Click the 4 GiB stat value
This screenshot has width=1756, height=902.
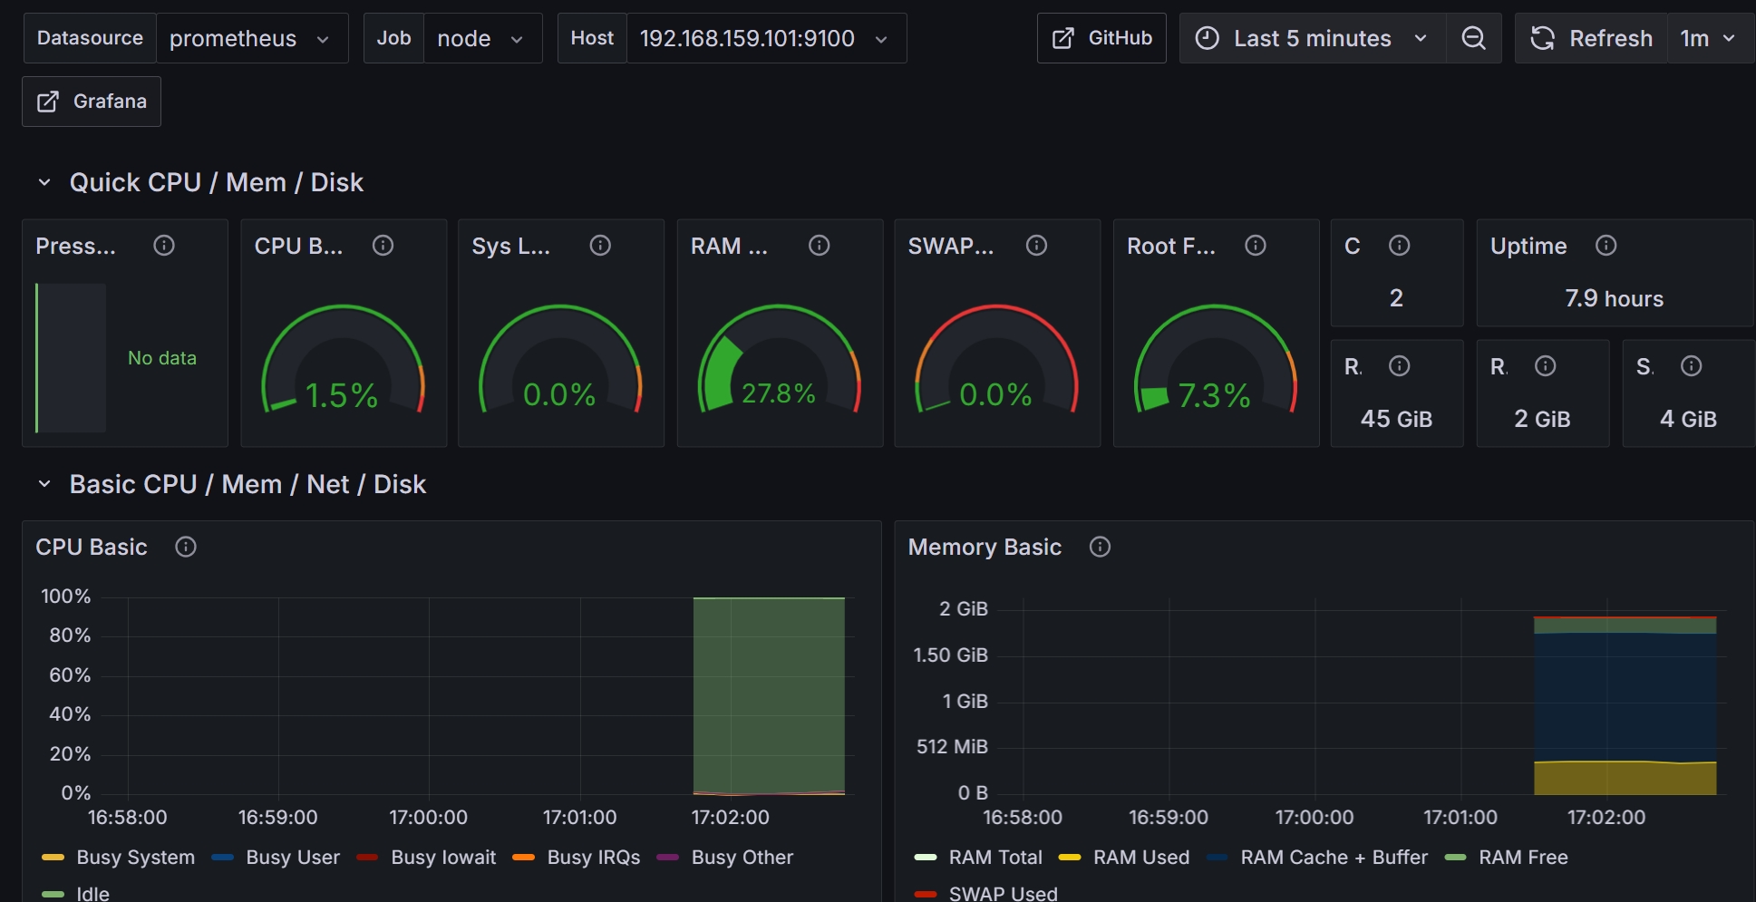point(1688,420)
